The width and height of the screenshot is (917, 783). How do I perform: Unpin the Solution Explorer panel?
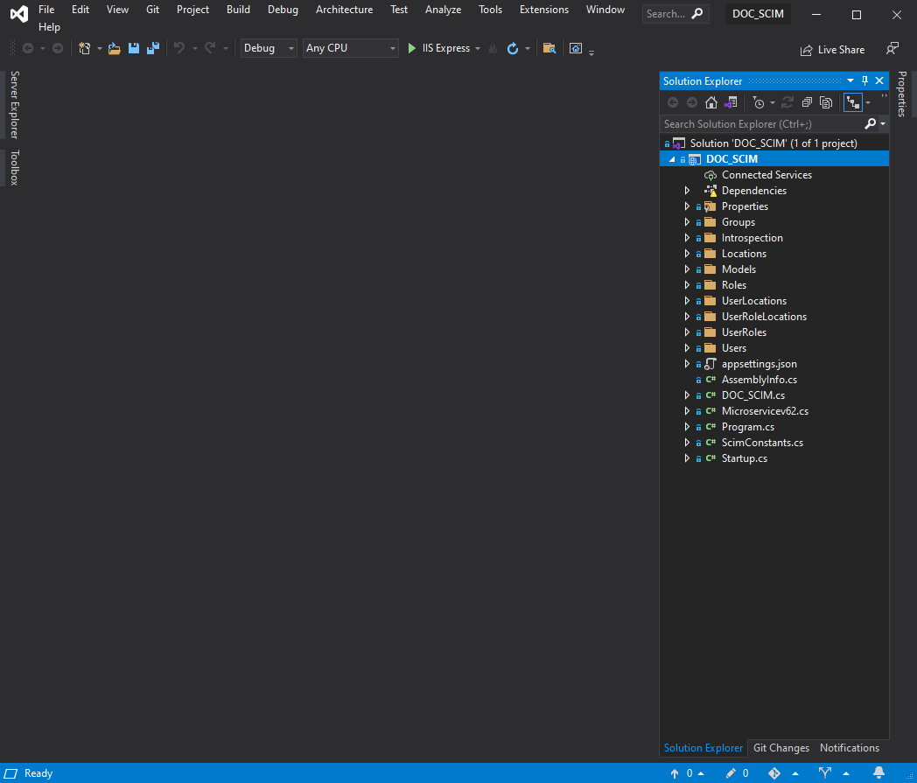pyautogui.click(x=864, y=80)
